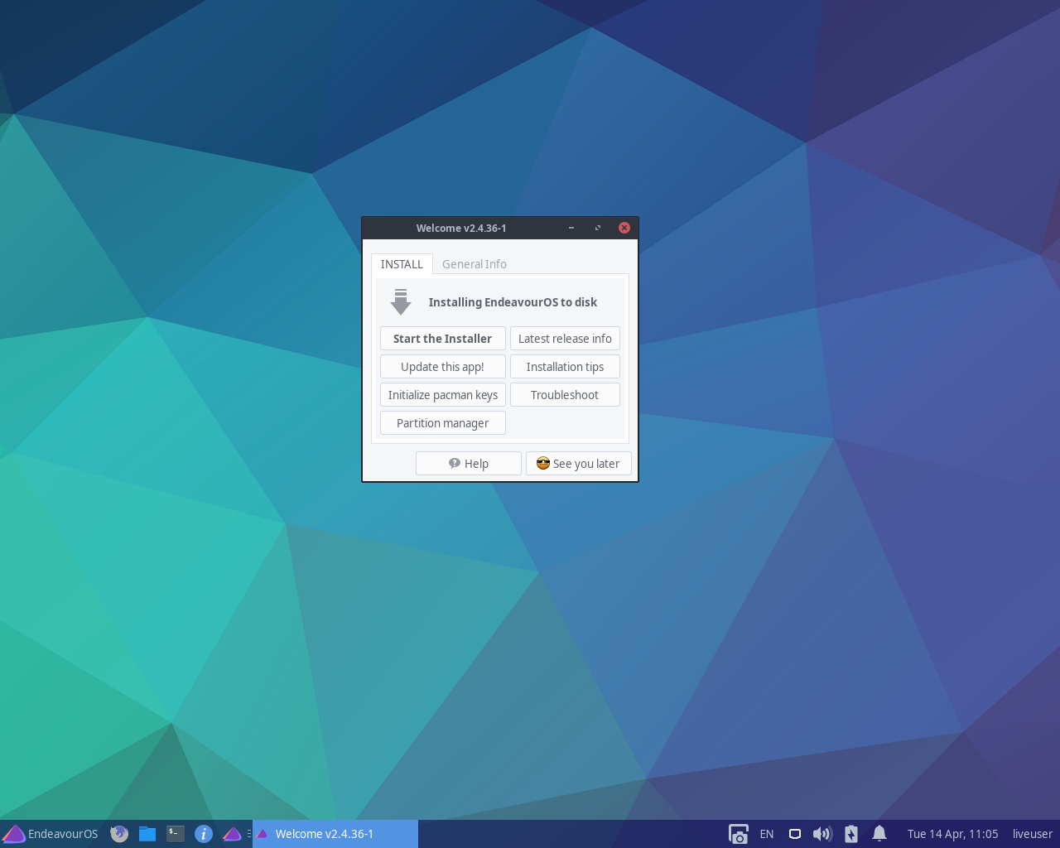Screen dimensions: 1060x848
Task: Click Initialize pacman keys button
Action: tap(443, 395)
